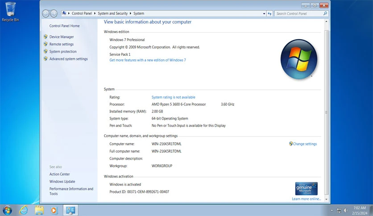Screen dimensions: 373x216
Task: Click the Change settings link
Action: tap(305, 144)
